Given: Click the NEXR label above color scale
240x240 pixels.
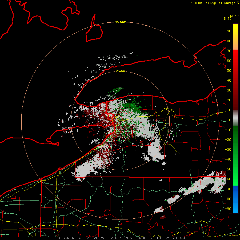Looking at the screenshot, I should (234, 16).
